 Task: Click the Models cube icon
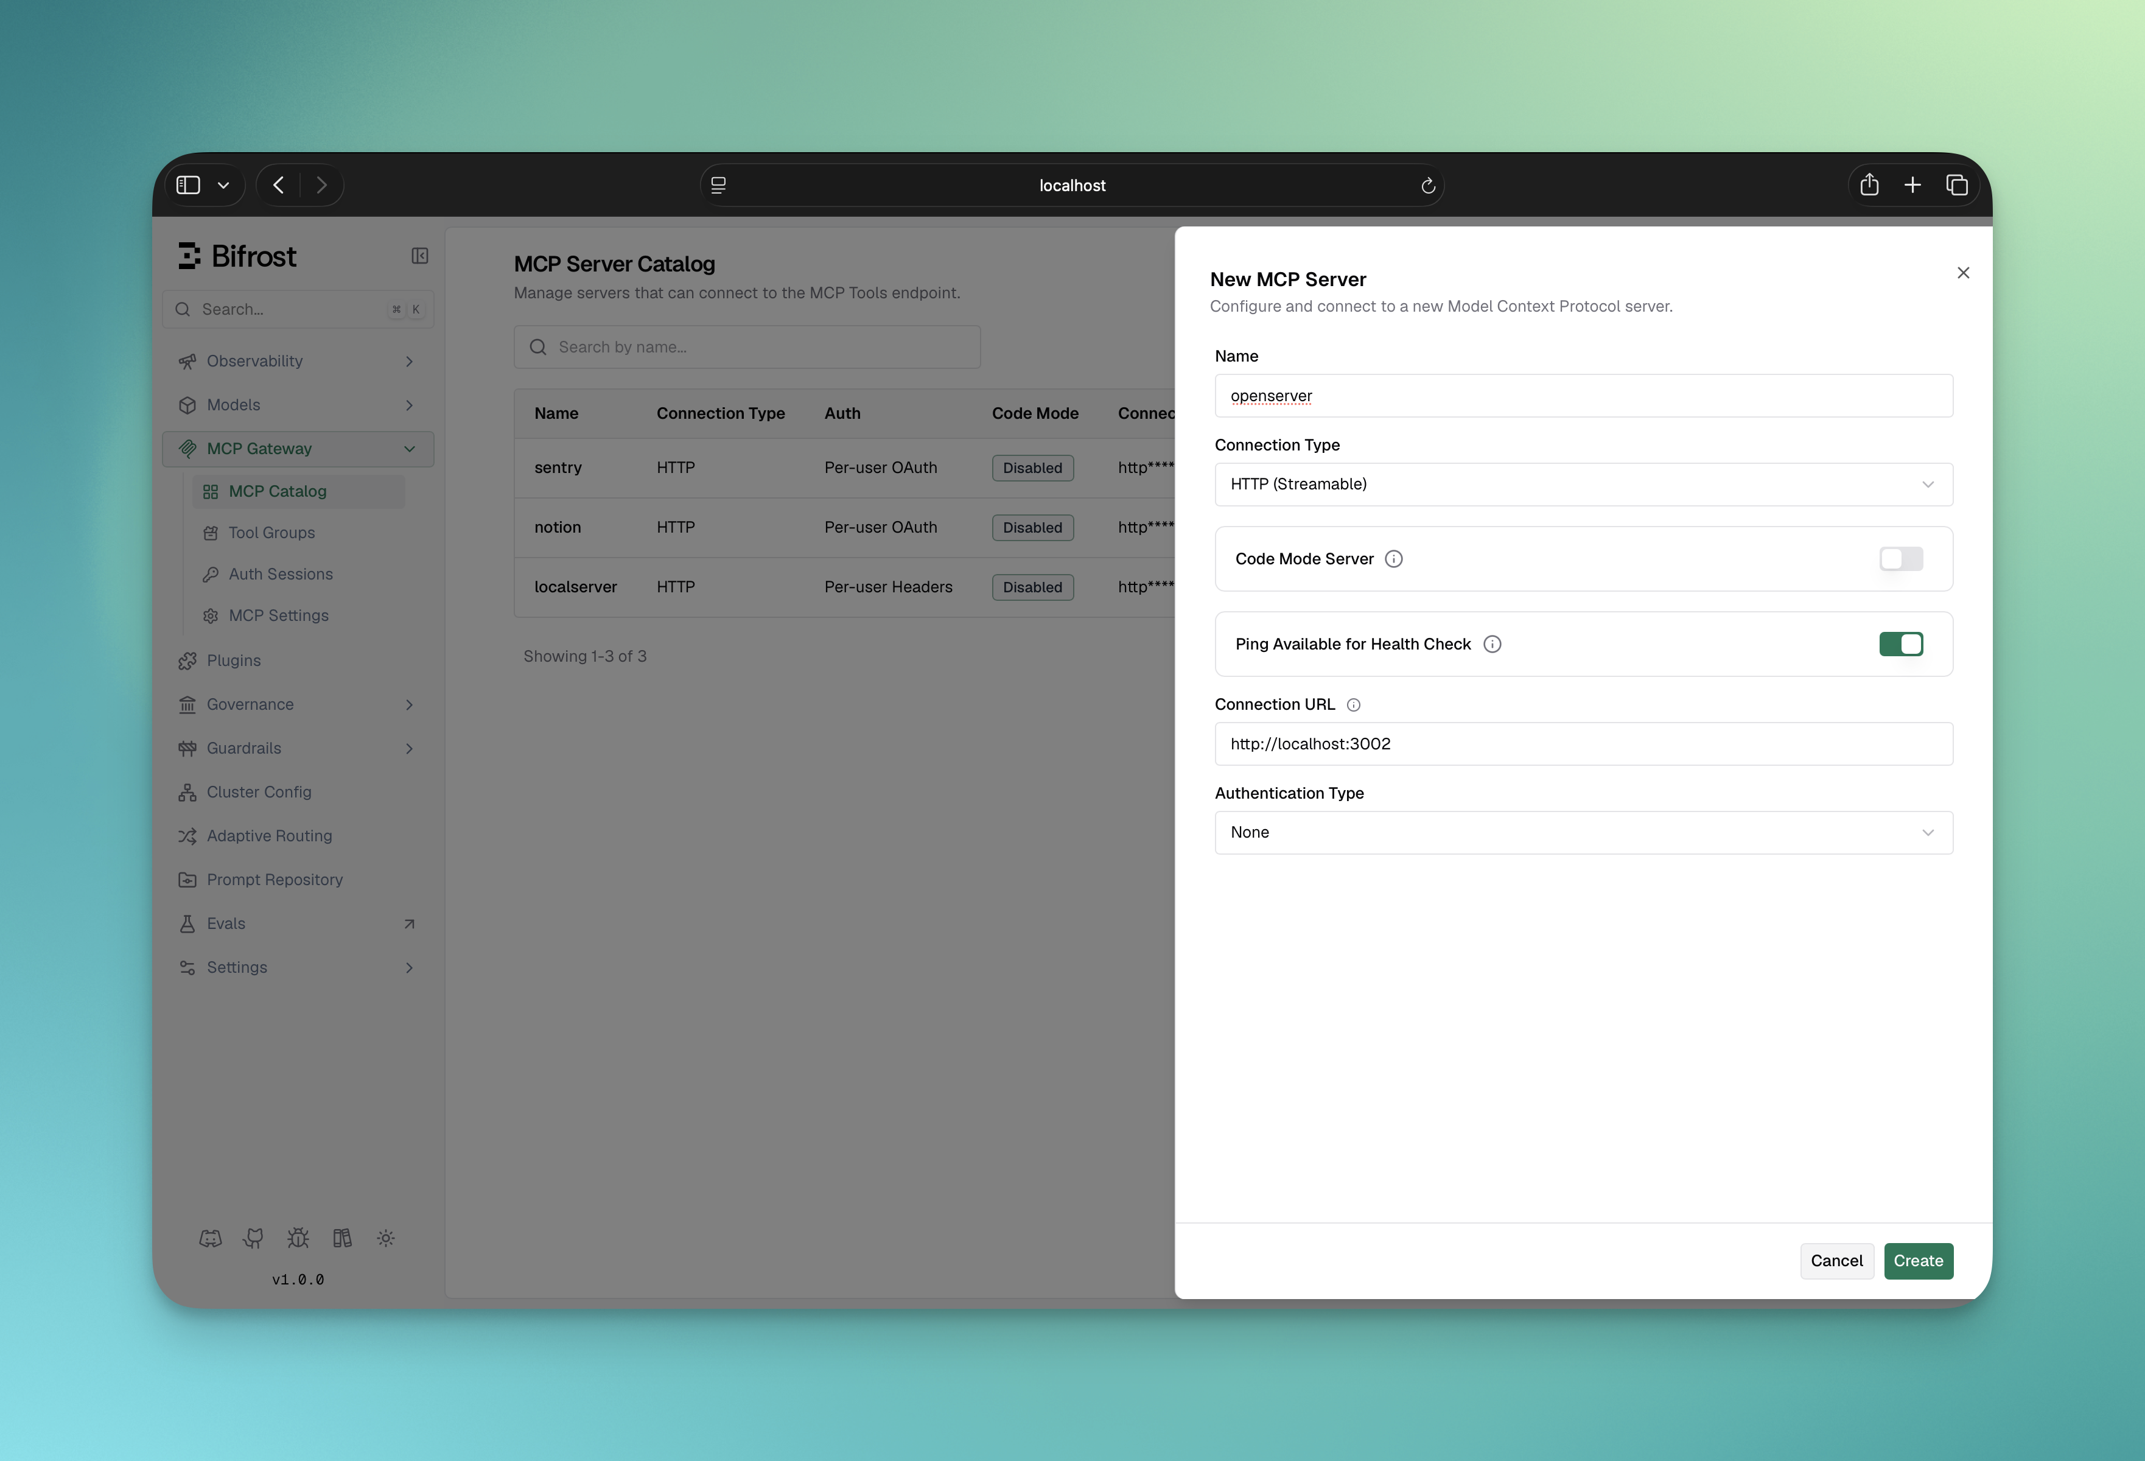tap(187, 405)
